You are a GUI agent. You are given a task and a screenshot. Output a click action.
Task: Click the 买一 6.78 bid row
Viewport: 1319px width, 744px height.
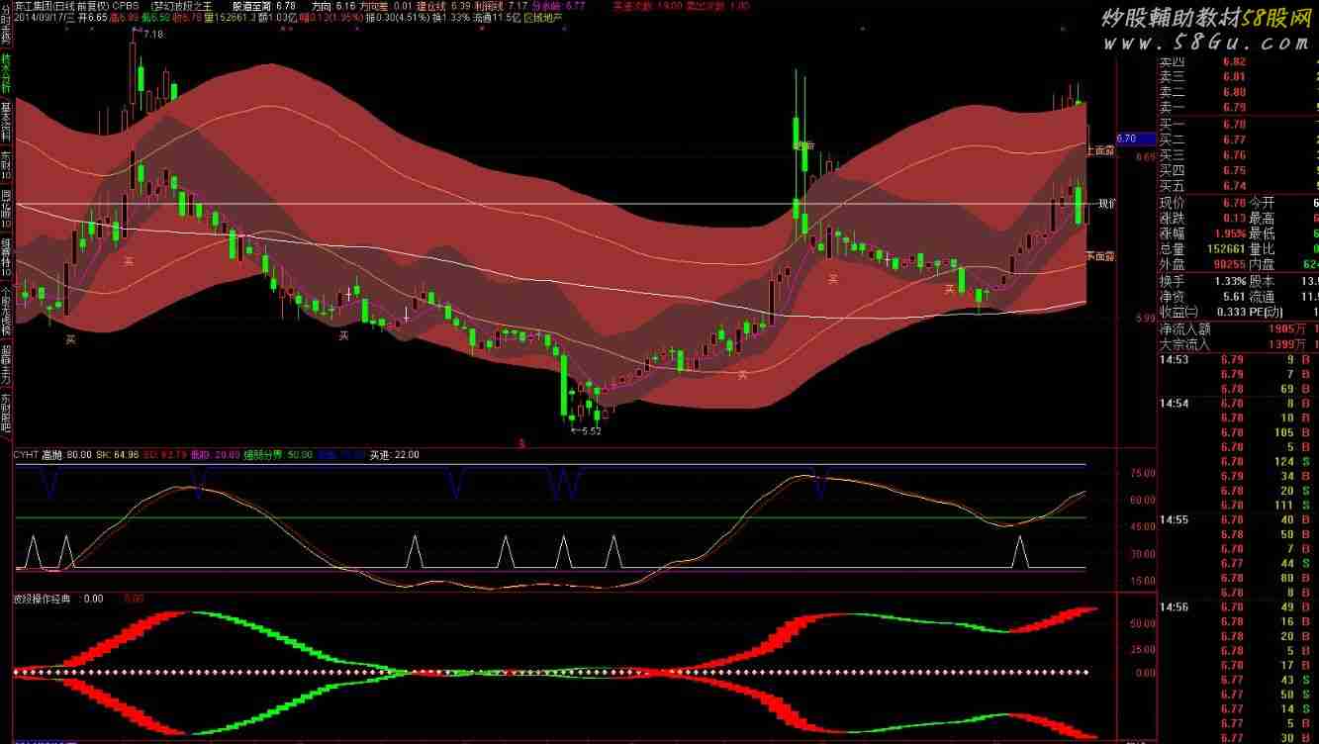pos(1238,125)
